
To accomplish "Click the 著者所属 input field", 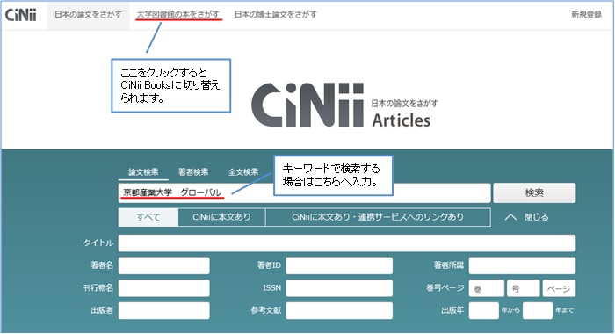I will coord(522,265).
